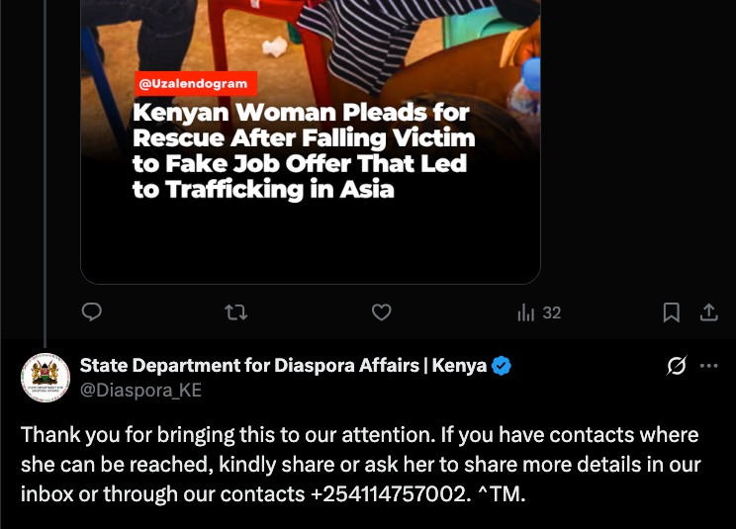Open the reply text starting 'Thank you for bringing'
Screen dimensions: 736x529
tap(360, 465)
